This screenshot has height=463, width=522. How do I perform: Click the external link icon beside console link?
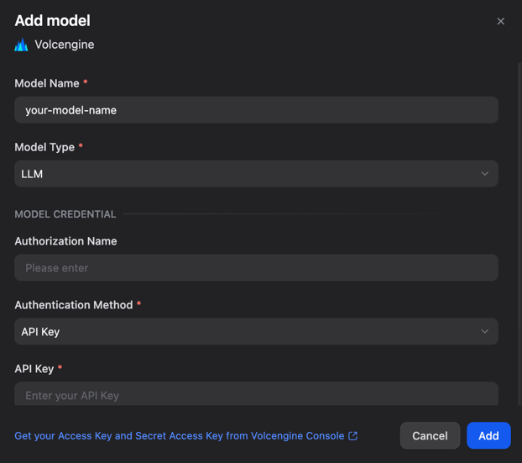tap(353, 436)
